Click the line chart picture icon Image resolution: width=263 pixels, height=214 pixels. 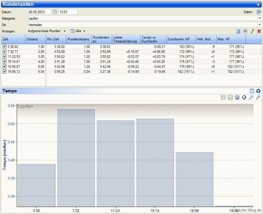230,97
